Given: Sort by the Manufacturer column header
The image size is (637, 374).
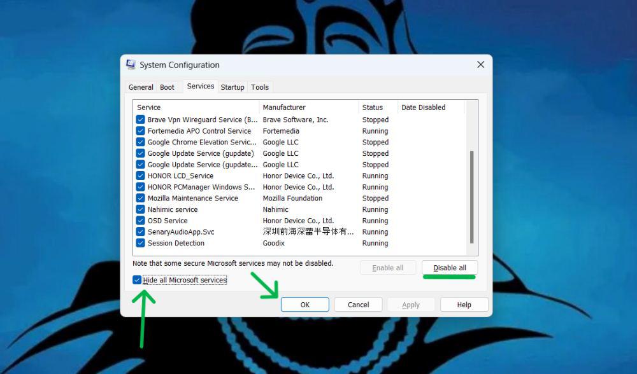Looking at the screenshot, I should 309,107.
